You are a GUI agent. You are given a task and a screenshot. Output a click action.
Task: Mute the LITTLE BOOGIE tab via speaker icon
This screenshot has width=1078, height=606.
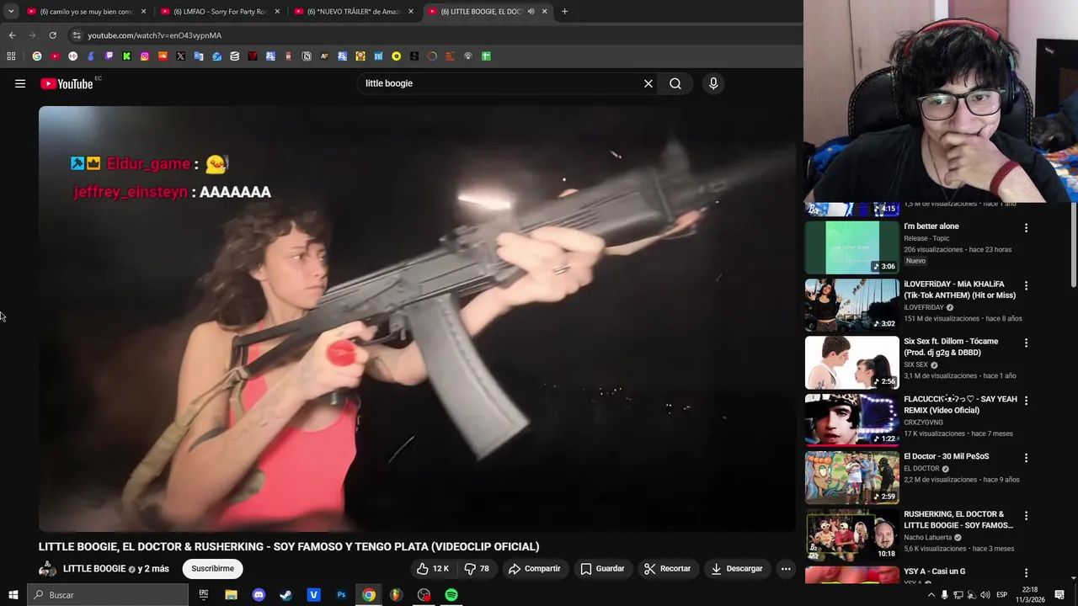(x=531, y=12)
